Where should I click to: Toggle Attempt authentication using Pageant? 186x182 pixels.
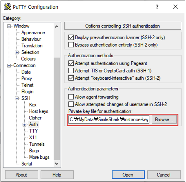(71, 63)
